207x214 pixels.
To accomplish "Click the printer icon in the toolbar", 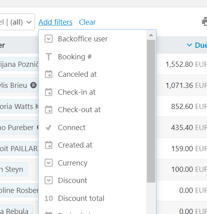I will 205,21.
